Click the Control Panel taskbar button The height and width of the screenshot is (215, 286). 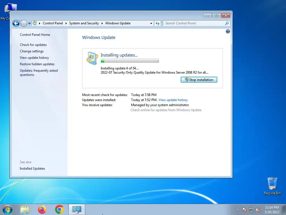click(x=77, y=209)
